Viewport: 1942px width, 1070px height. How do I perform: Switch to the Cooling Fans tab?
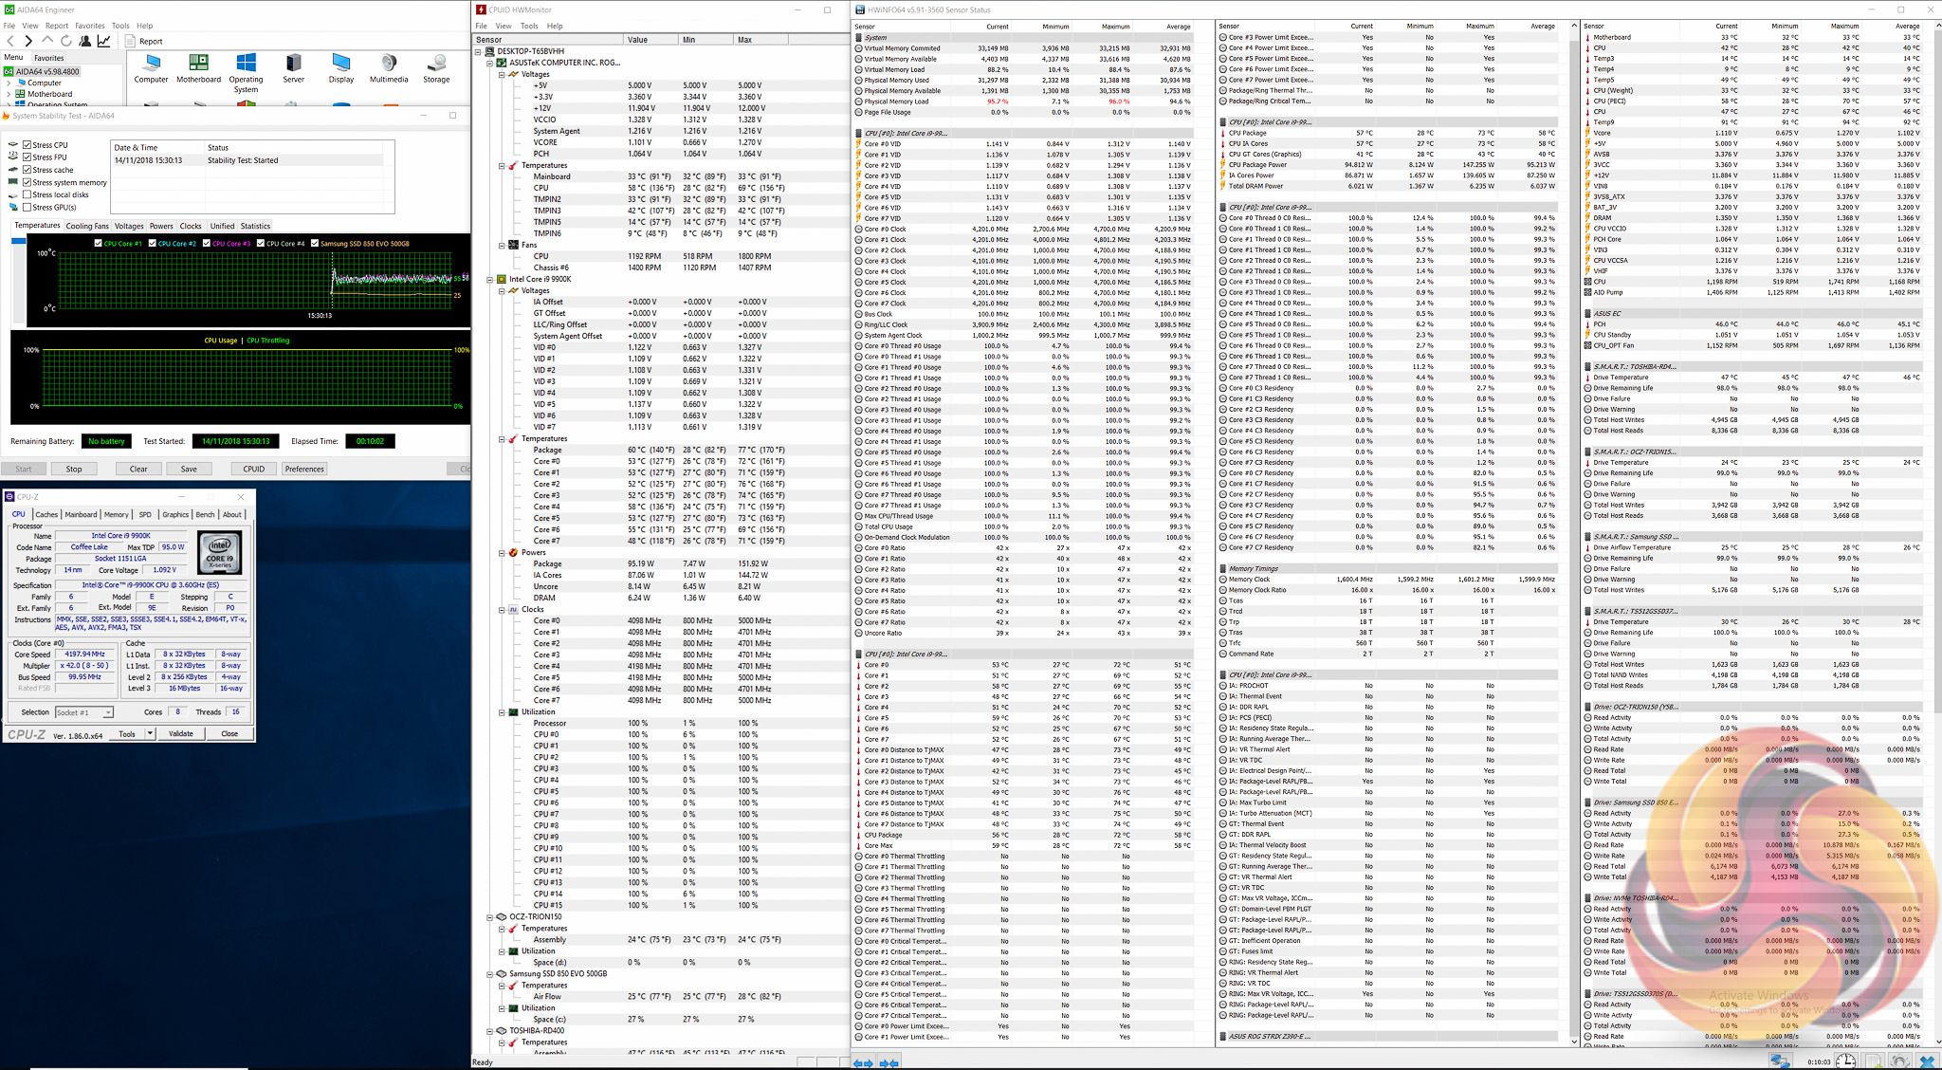[x=86, y=226]
